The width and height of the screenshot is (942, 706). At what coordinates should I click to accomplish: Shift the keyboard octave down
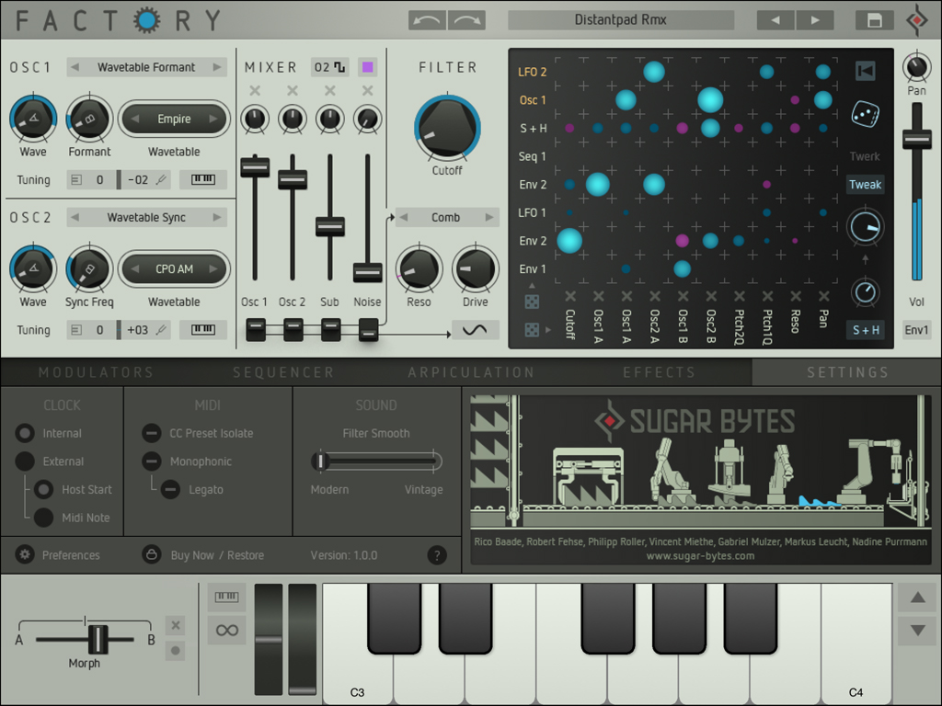917,631
